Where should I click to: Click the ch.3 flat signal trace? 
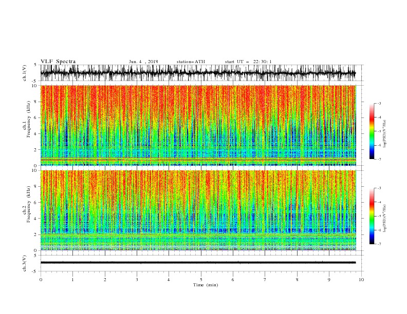pyautogui.click(x=198, y=263)
